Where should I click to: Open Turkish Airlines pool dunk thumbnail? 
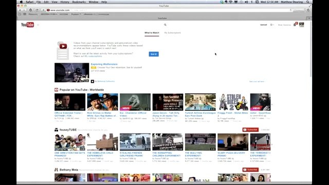point(200,102)
